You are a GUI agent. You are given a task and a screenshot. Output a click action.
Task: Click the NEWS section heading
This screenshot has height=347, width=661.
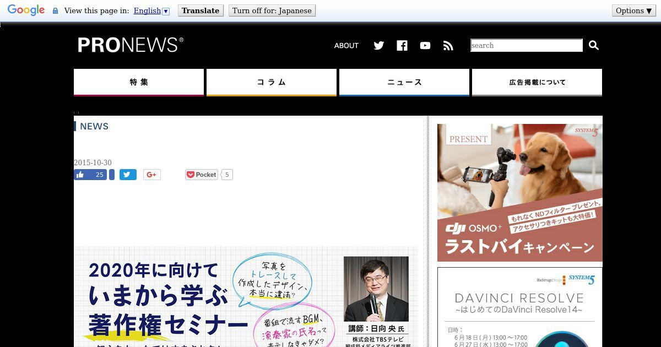pyautogui.click(x=94, y=126)
